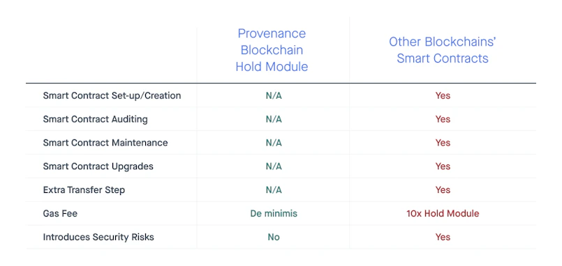Click N/A in the Extra Transfer Step row
The width and height of the screenshot is (562, 266).
(274, 190)
